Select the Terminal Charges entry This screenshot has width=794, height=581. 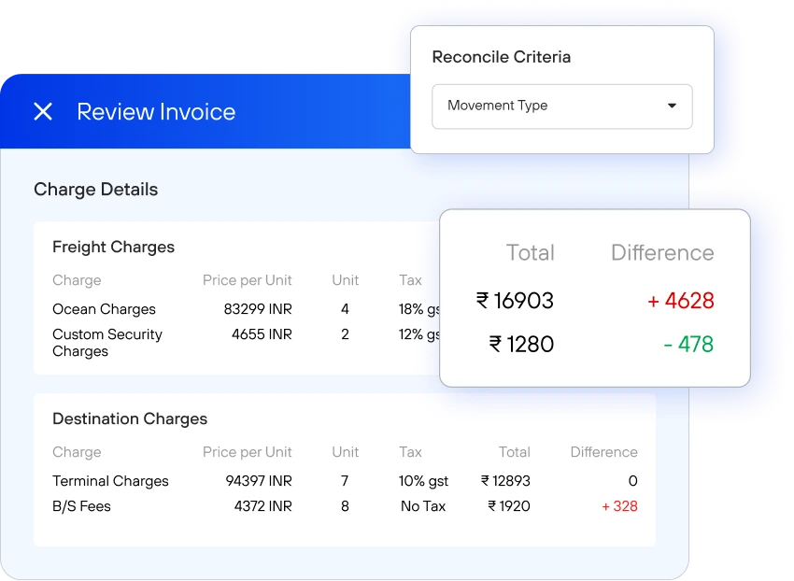click(x=110, y=481)
